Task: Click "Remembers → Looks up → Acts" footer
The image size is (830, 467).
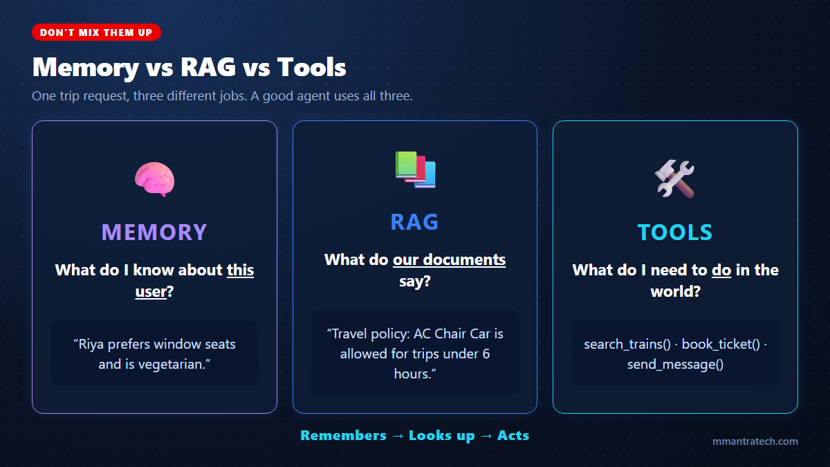Action: (x=415, y=436)
